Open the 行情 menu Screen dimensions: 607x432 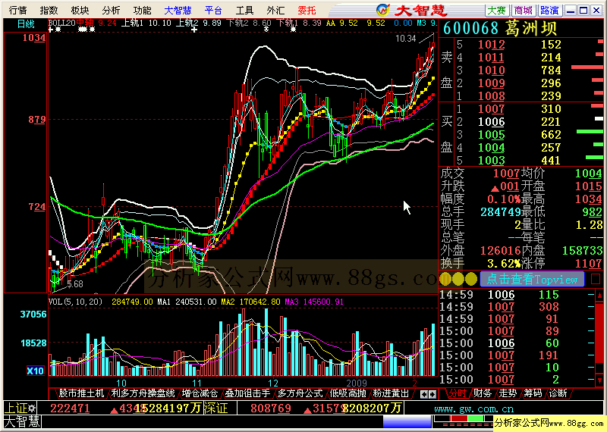tap(17, 10)
